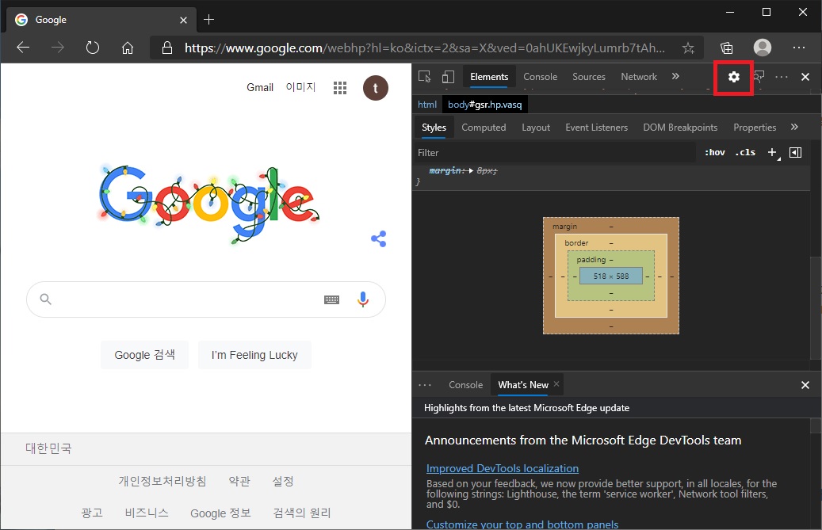
Task: Click the Filter styles input field
Action: coord(556,152)
